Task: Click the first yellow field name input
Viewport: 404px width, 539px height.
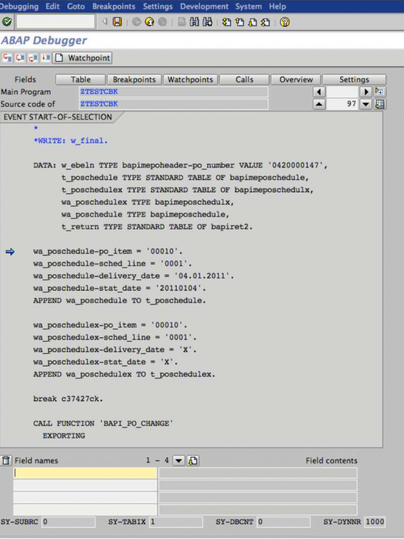Action: tap(85, 473)
